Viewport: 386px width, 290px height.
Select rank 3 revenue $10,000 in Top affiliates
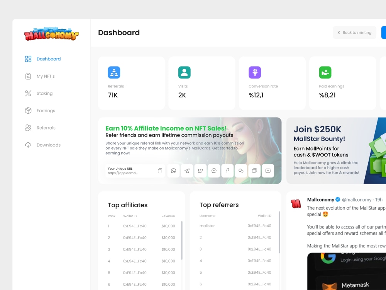[168, 249]
